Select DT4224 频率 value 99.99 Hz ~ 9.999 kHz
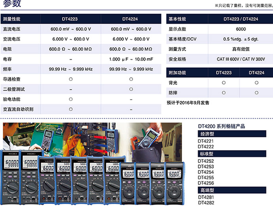 point(131,69)
